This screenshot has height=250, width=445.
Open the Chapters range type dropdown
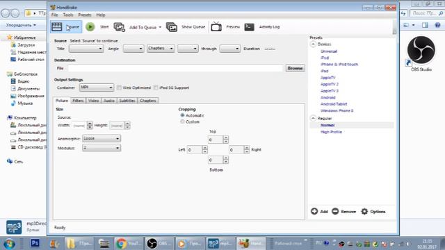click(161, 49)
